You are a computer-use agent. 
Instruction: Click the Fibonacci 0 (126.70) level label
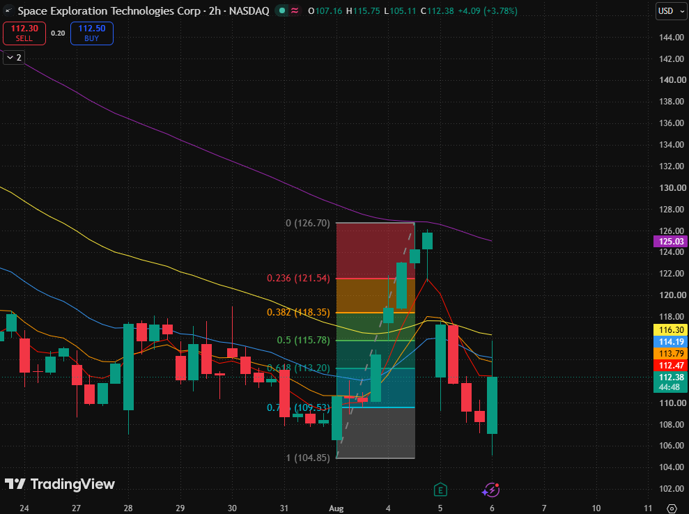click(x=308, y=223)
